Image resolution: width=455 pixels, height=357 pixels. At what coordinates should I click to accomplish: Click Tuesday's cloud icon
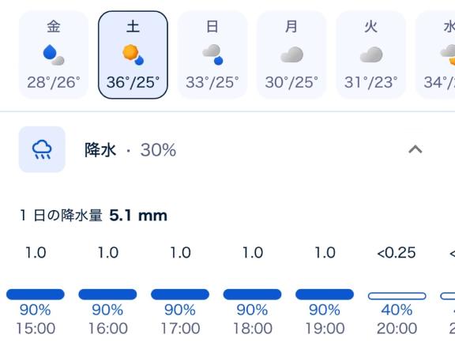(x=371, y=54)
